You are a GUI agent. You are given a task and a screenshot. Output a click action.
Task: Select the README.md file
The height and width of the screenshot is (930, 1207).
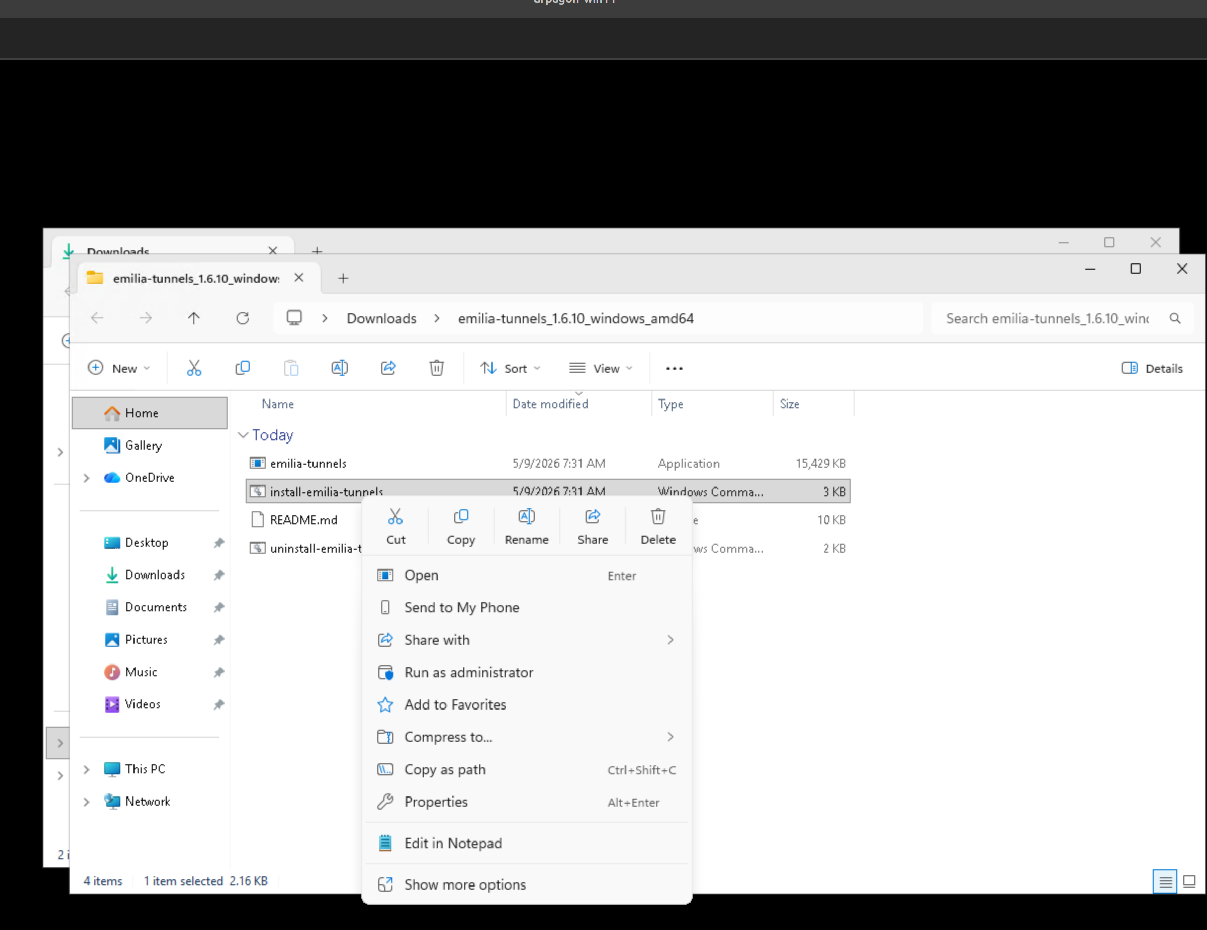point(303,520)
